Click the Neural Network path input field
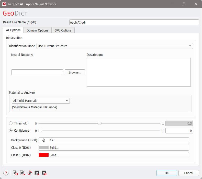 37,72
